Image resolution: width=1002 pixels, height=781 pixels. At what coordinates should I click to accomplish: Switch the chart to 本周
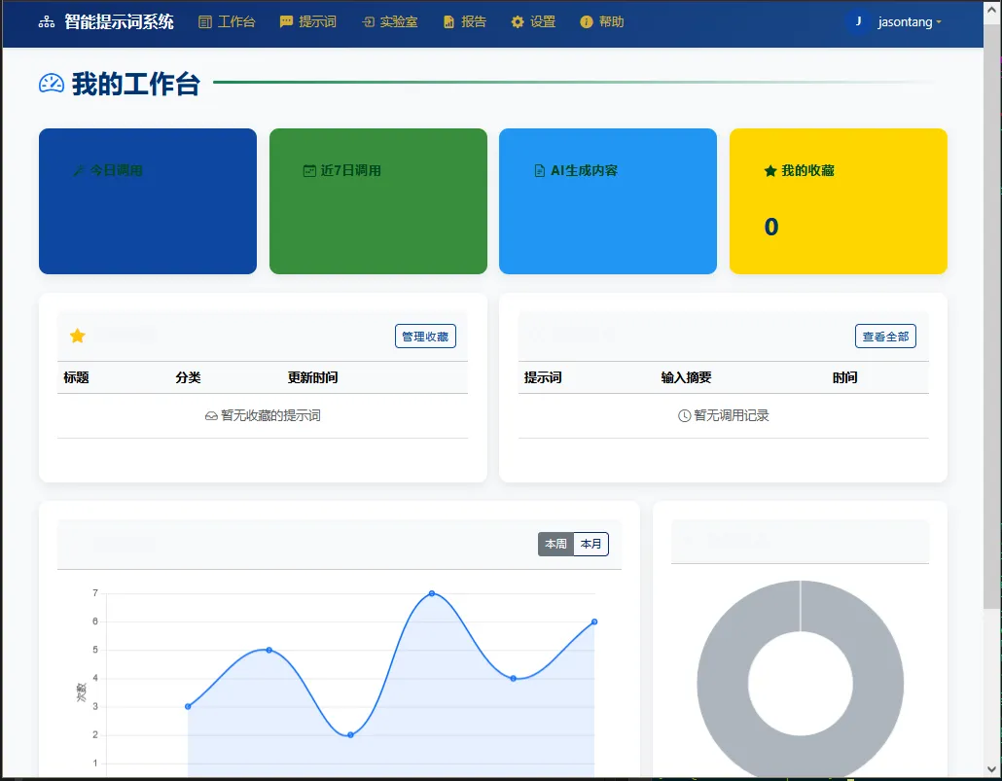point(555,544)
